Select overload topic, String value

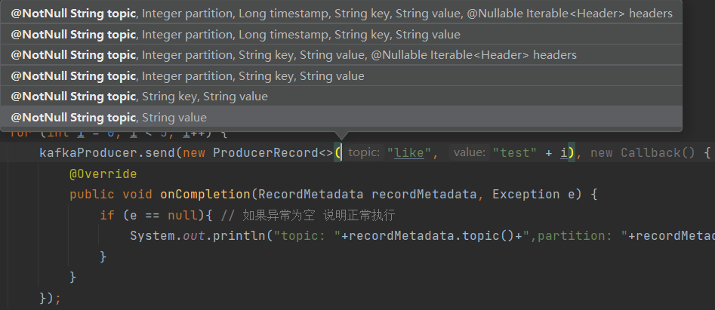[341, 118]
